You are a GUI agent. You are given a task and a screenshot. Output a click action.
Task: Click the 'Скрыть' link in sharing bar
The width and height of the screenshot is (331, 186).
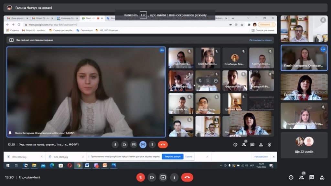tap(188, 157)
